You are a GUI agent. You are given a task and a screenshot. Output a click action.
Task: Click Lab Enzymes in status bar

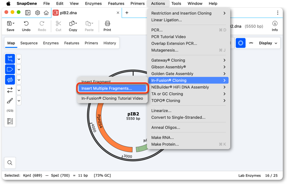[x=249, y=176]
